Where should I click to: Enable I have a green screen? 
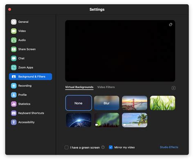point(66,148)
